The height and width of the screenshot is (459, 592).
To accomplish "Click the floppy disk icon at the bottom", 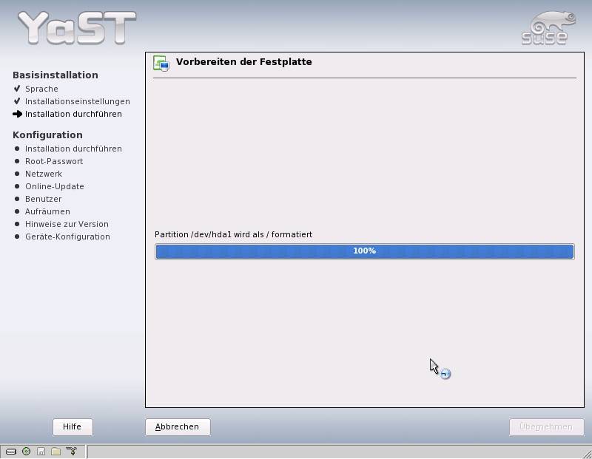I will pos(41,452).
